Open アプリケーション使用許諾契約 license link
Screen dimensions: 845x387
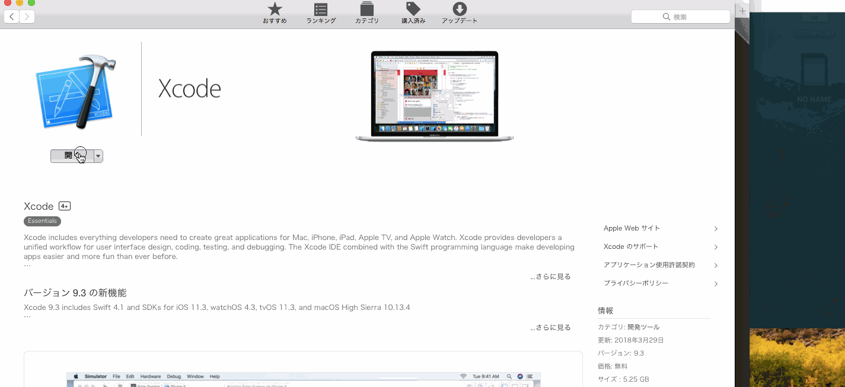pyautogui.click(x=649, y=265)
